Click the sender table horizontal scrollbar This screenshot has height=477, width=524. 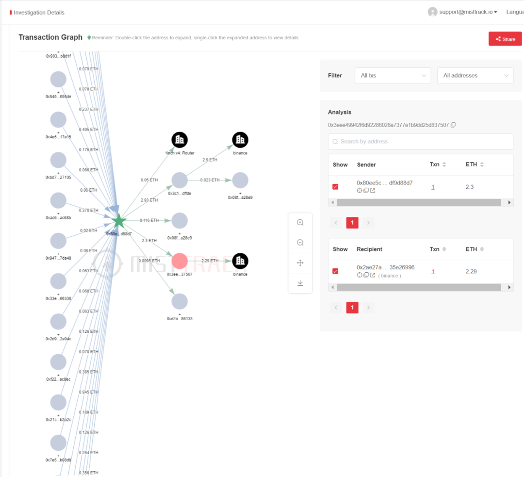[x=419, y=202]
